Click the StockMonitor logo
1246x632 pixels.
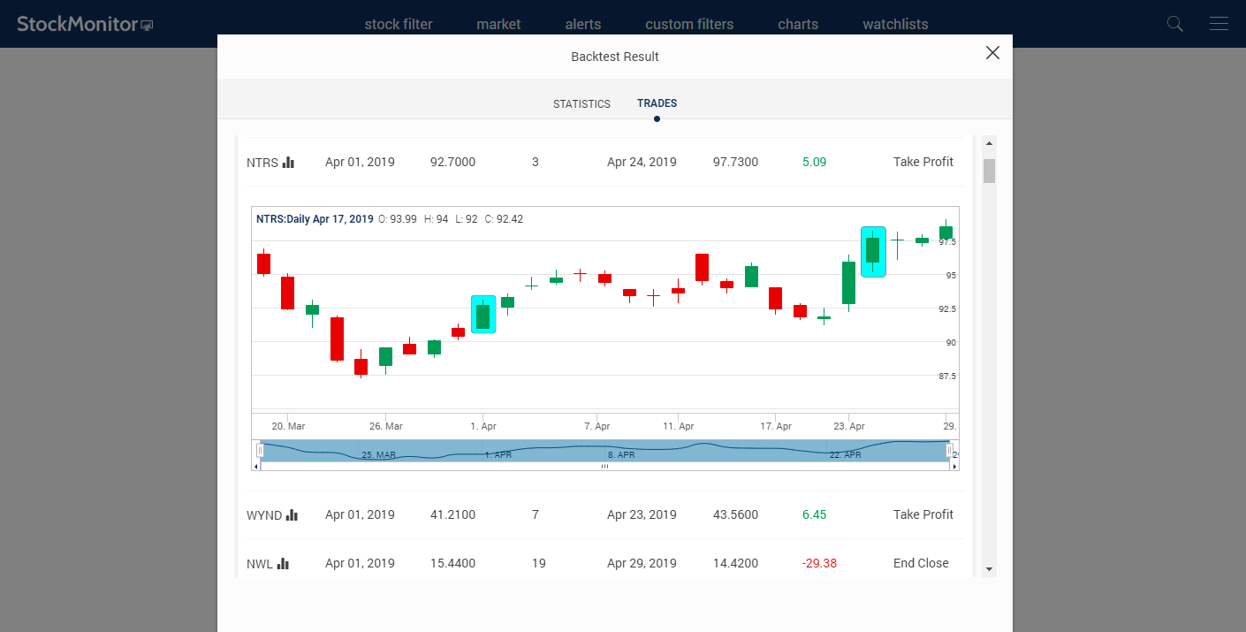point(85,24)
